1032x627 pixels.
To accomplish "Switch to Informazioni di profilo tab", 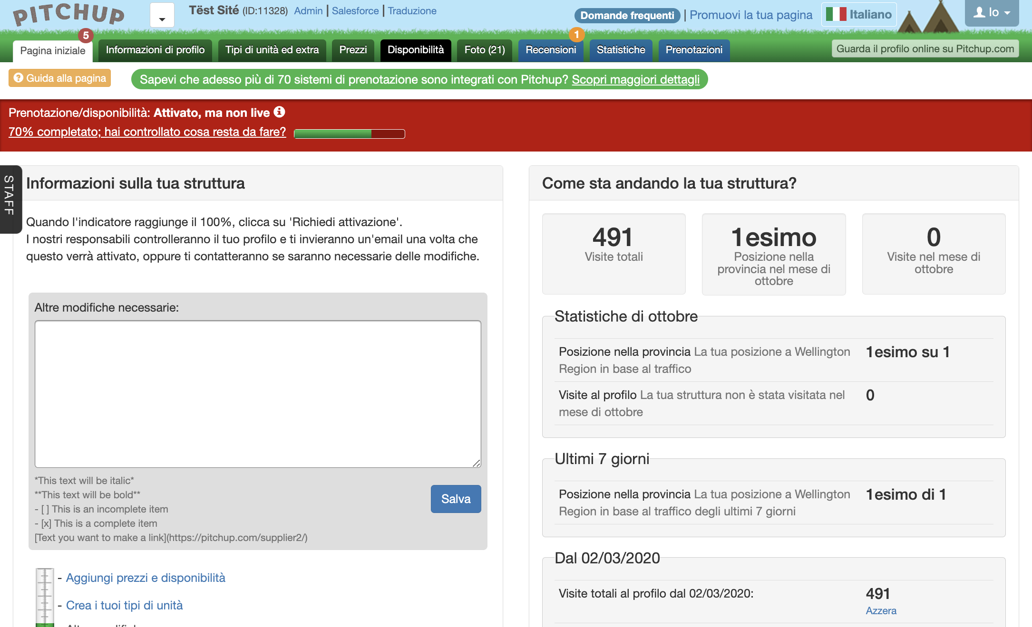I will pyautogui.click(x=155, y=50).
